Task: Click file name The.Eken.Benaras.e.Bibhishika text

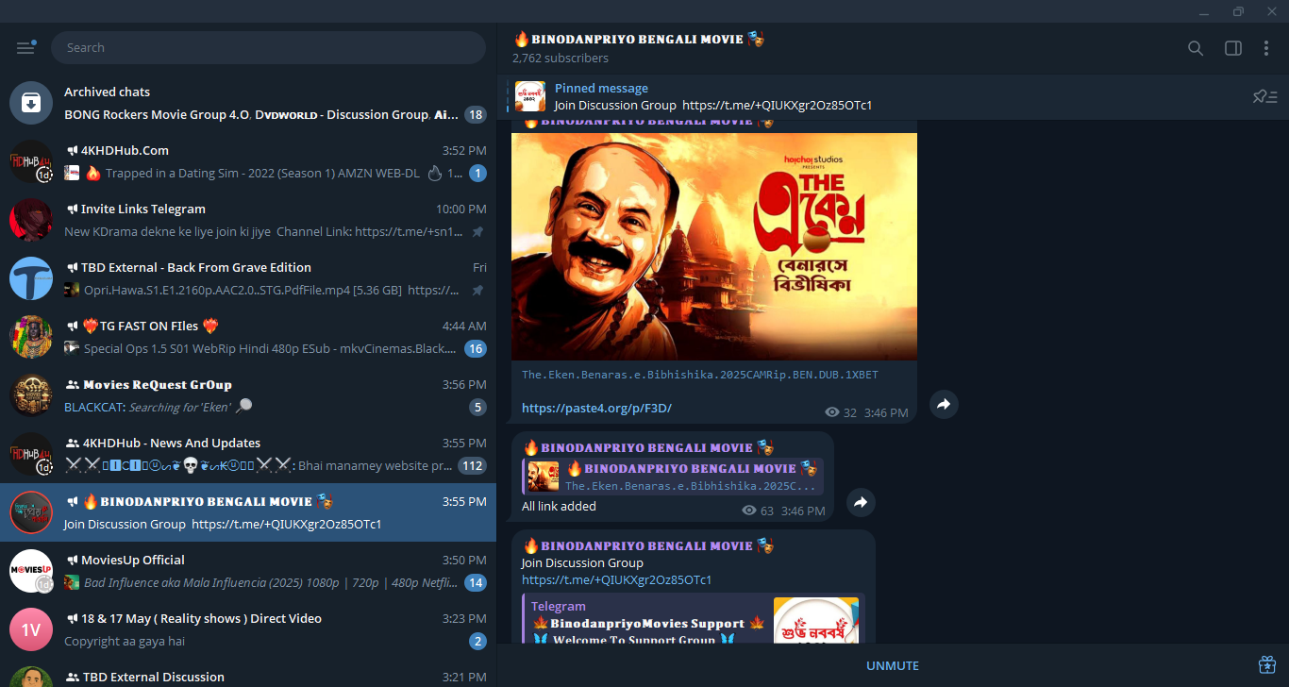Action: (x=700, y=375)
